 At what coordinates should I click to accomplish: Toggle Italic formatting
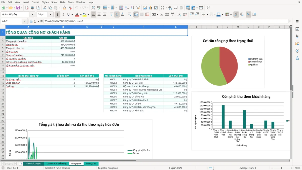[x=63, y=15]
